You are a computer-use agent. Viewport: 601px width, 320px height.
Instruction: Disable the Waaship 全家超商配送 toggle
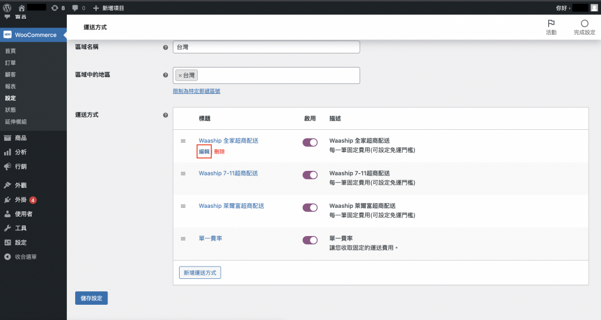pyautogui.click(x=310, y=142)
